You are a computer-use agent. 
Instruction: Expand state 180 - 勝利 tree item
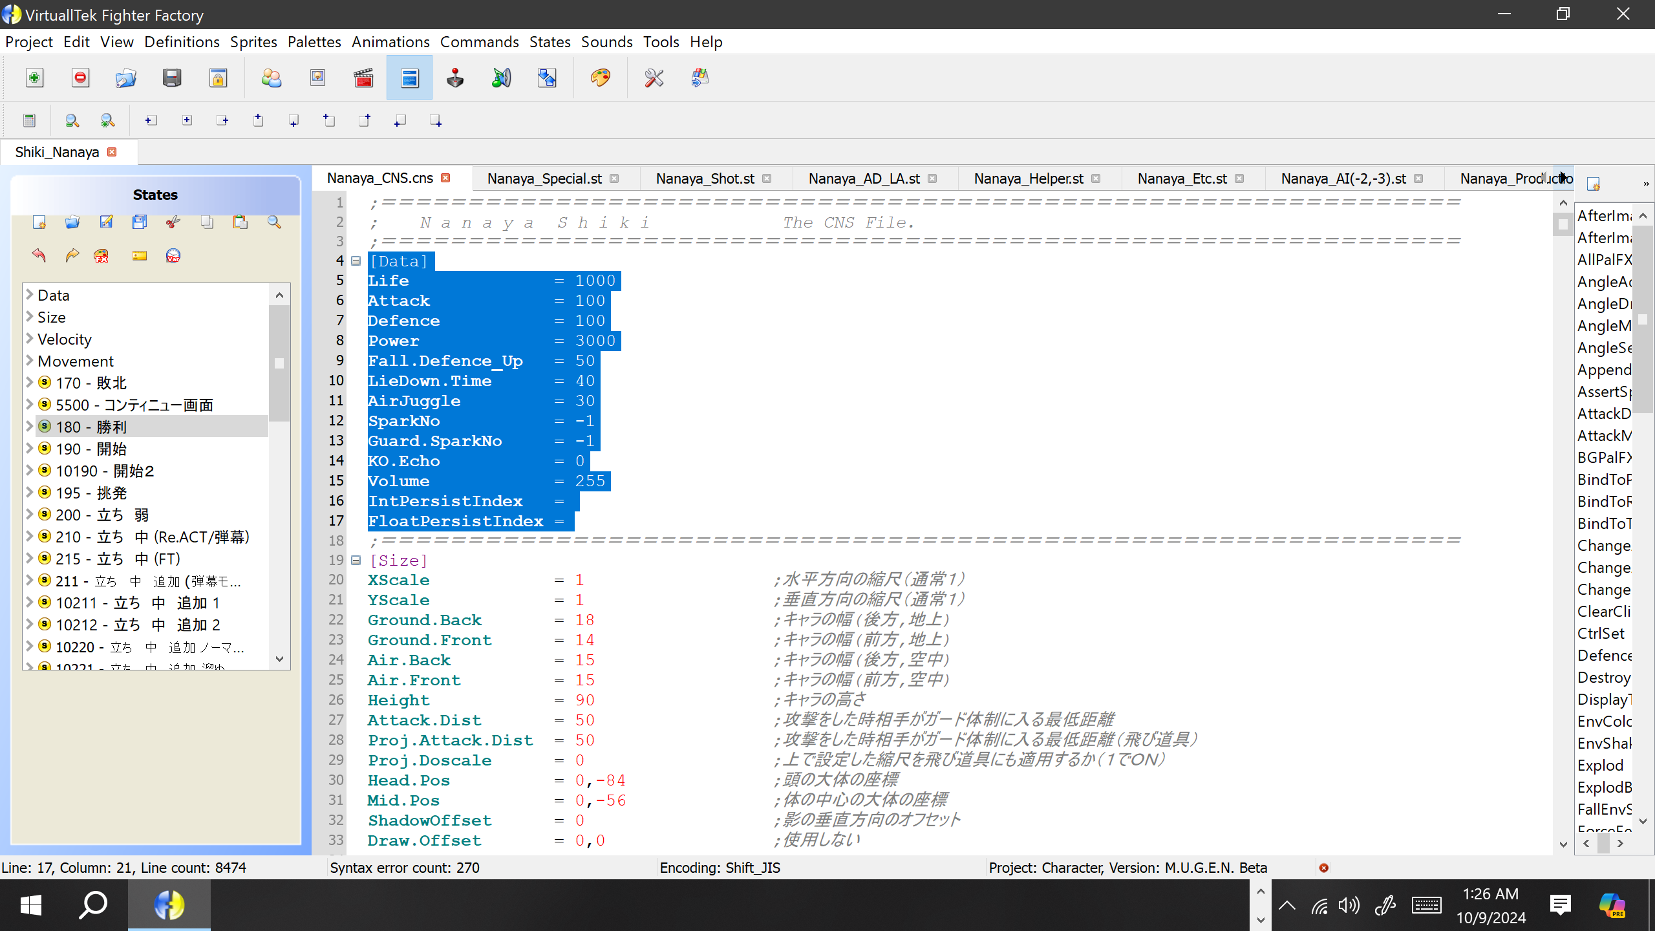click(29, 427)
